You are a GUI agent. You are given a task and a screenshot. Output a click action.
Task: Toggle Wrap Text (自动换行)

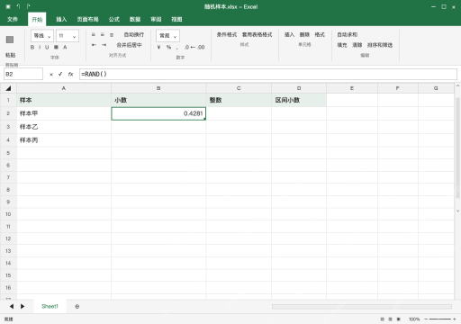point(134,35)
